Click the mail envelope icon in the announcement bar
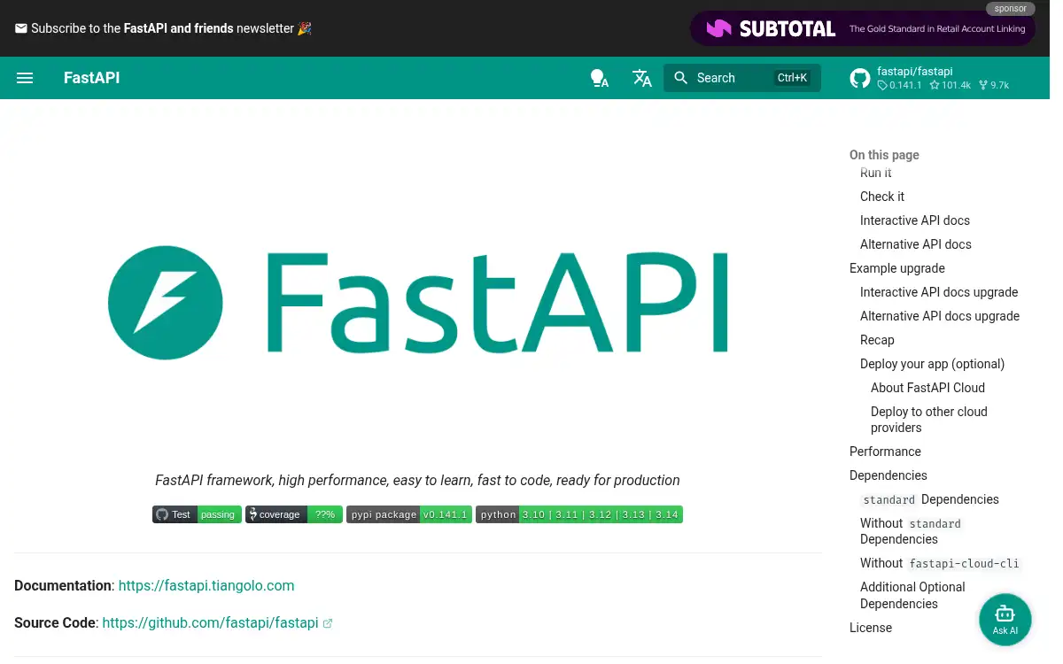The width and height of the screenshot is (1063, 664). click(21, 28)
